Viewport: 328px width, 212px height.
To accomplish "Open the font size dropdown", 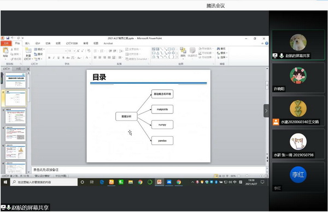I will point(74,51).
